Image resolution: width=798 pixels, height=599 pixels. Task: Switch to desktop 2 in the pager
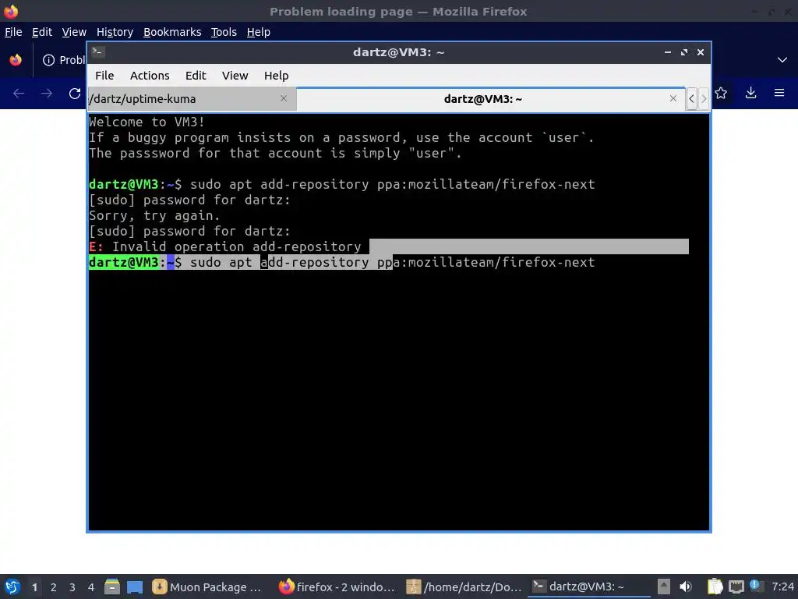(53, 587)
